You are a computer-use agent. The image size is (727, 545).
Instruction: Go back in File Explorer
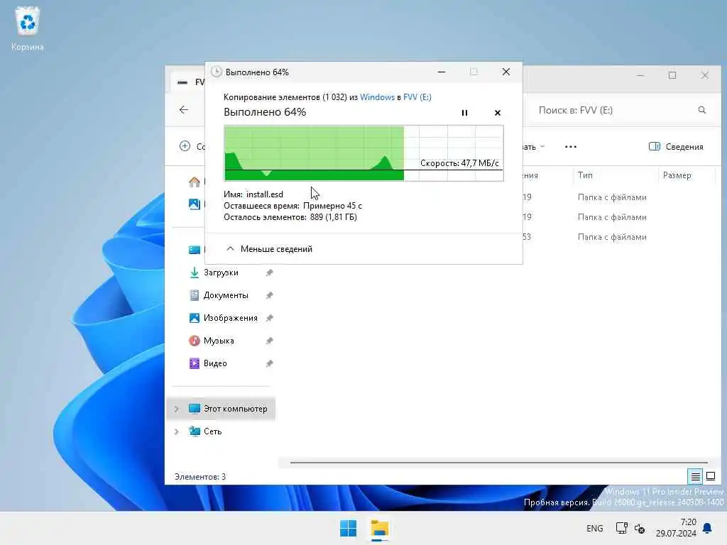coord(184,110)
